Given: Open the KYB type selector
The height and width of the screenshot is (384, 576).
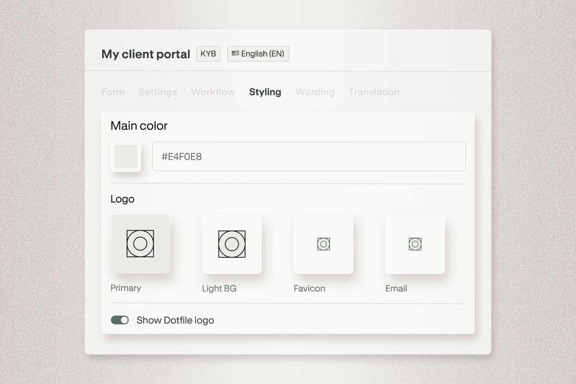Looking at the screenshot, I should click(x=208, y=54).
